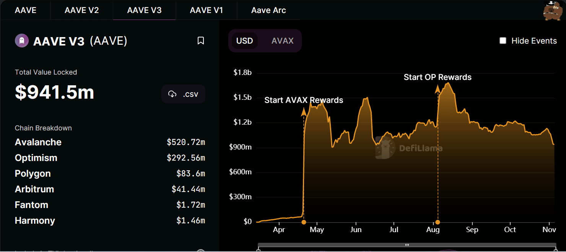Go to the AAVE tab
566x252 pixels.
[26, 10]
